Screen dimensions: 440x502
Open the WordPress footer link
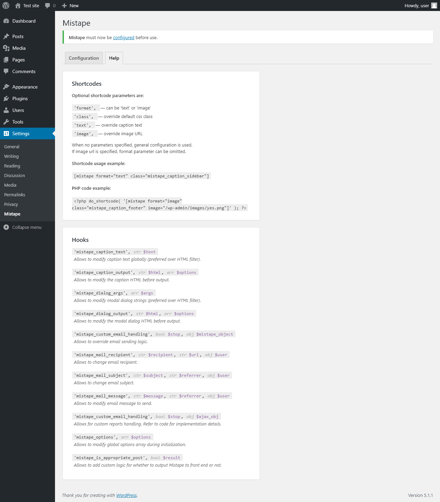tap(126, 495)
